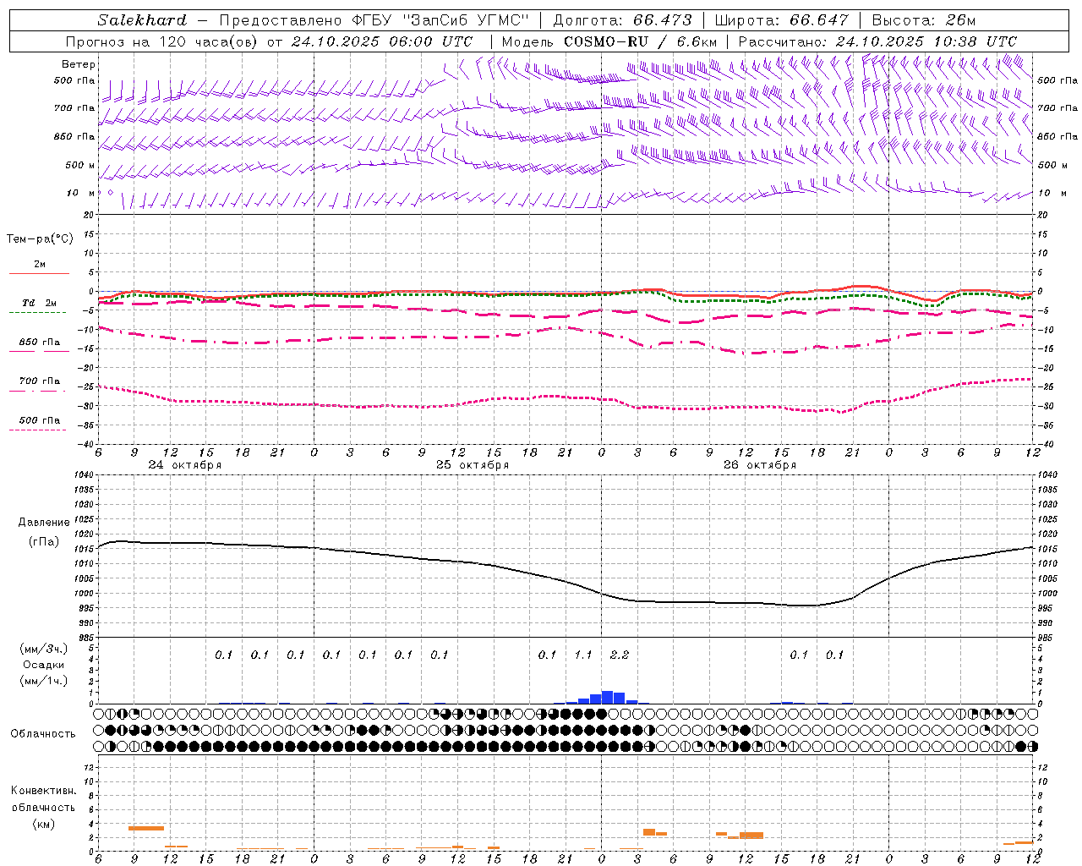Viewport: 1082px width, 866px height.
Task: Click the Td 2м legend label
Action: 39,303
